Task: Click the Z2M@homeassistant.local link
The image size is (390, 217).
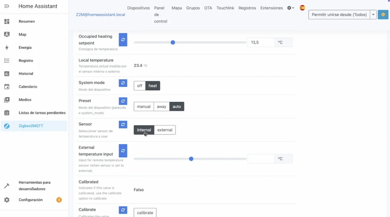Action: coord(101,15)
